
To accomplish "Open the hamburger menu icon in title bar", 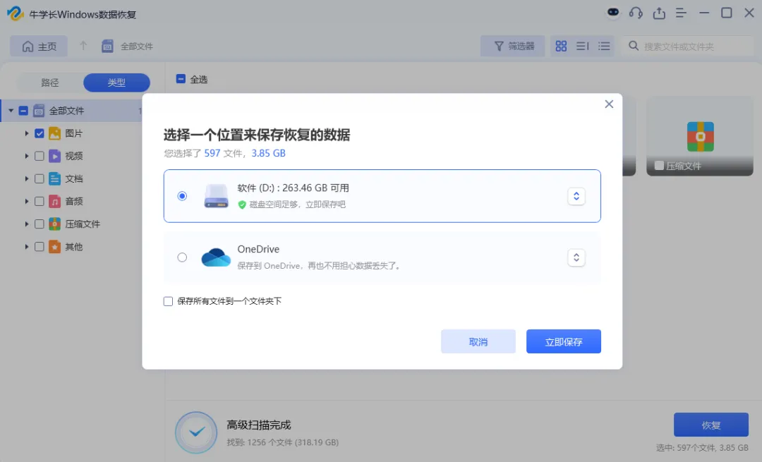I will (x=681, y=13).
